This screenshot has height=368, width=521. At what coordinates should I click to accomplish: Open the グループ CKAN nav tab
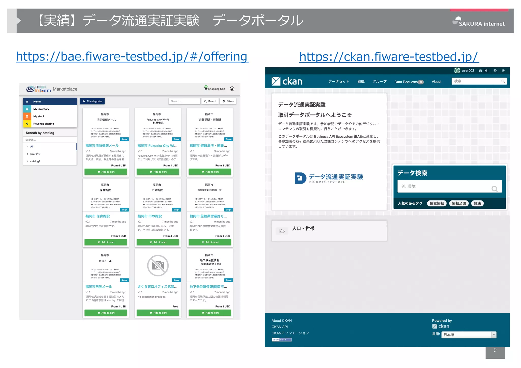coord(380,82)
